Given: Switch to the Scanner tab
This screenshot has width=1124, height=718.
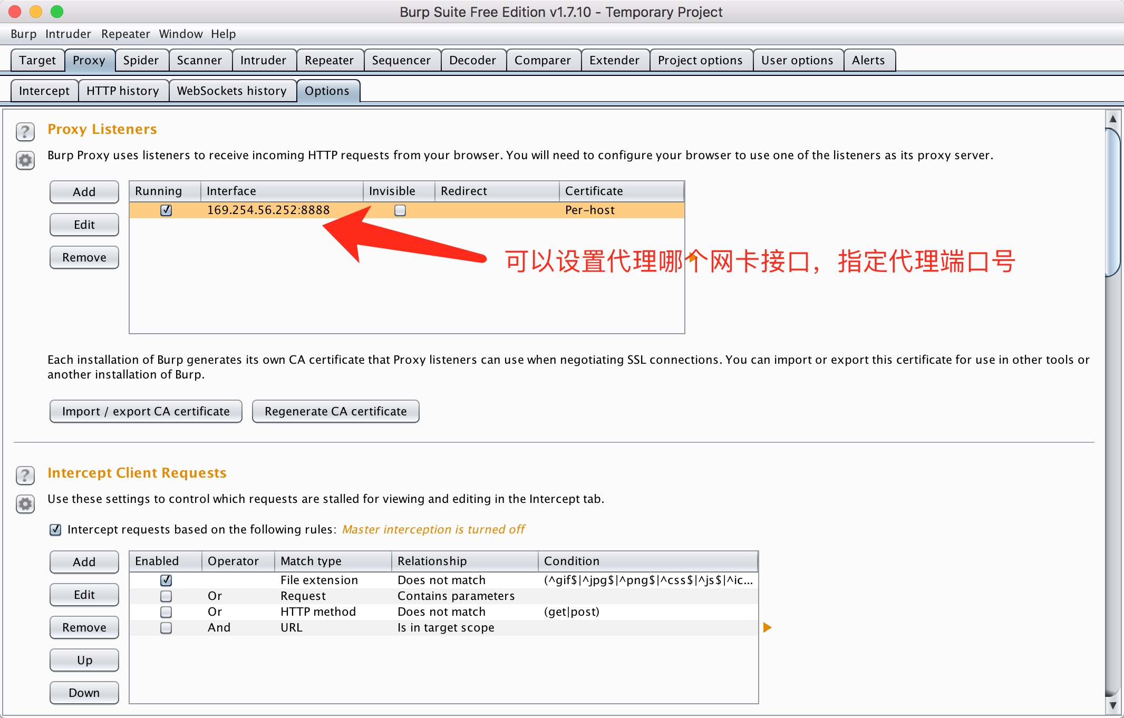Looking at the screenshot, I should pos(199,60).
